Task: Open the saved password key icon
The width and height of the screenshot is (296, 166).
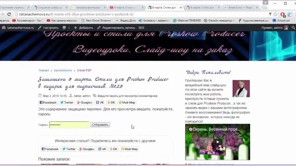Action: click(x=270, y=14)
